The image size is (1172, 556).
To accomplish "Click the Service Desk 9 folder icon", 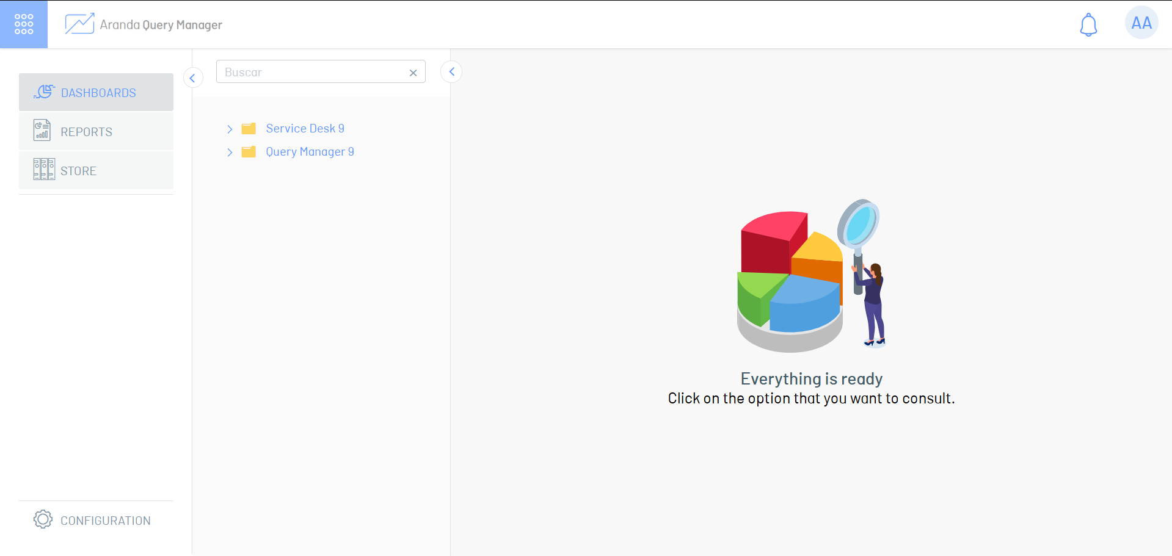I will (x=249, y=129).
